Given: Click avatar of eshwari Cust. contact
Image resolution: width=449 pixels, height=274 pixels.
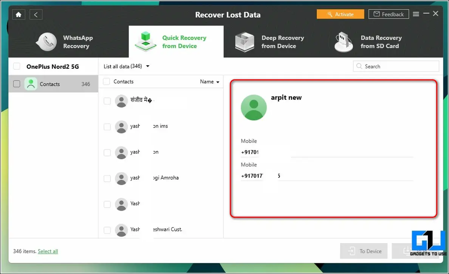Looking at the screenshot, I should tap(121, 230).
